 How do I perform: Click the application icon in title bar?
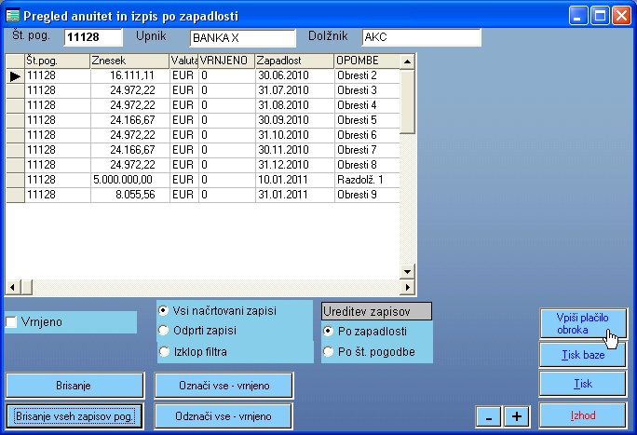12,15
